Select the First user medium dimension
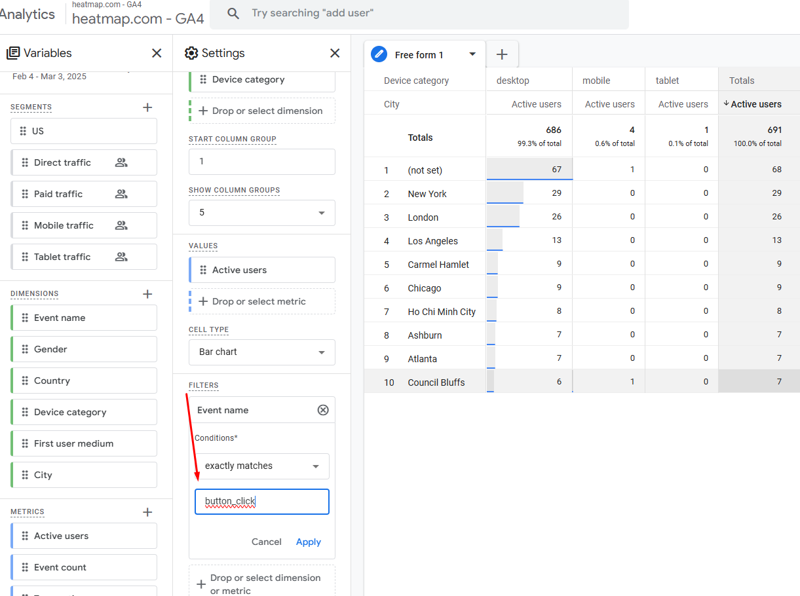The image size is (800, 596). (84, 443)
